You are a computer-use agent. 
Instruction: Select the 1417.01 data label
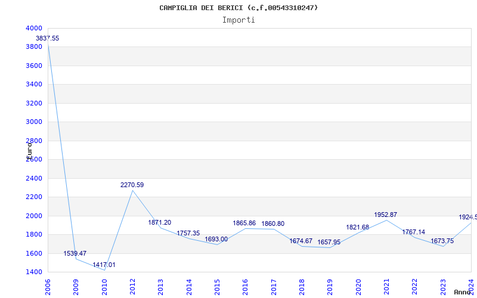pyautogui.click(x=104, y=265)
